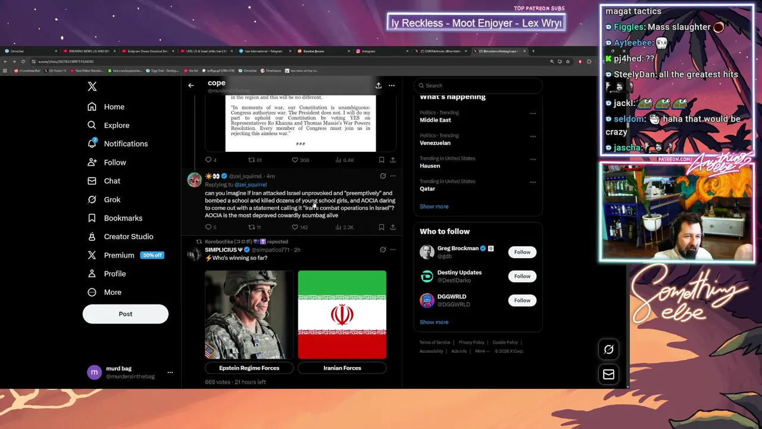Screen dimensions: 762x429
Task: Vote Epstein Regime Forces in the poll
Action: (249, 368)
